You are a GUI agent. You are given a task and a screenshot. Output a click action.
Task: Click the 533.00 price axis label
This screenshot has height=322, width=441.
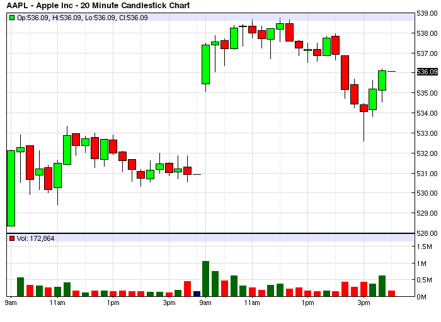tap(427, 133)
